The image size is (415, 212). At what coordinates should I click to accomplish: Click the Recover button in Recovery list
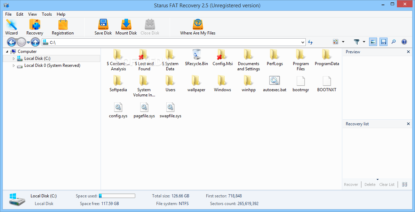click(x=351, y=185)
